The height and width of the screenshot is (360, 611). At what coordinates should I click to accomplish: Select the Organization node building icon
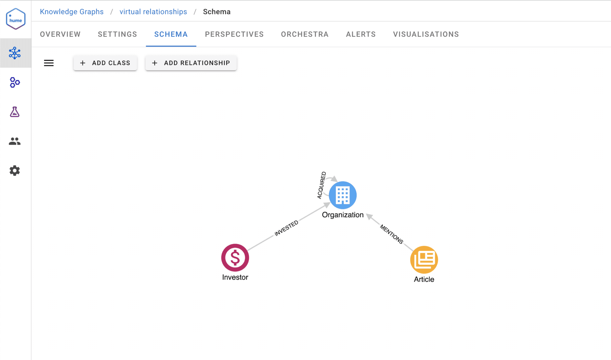tap(342, 195)
